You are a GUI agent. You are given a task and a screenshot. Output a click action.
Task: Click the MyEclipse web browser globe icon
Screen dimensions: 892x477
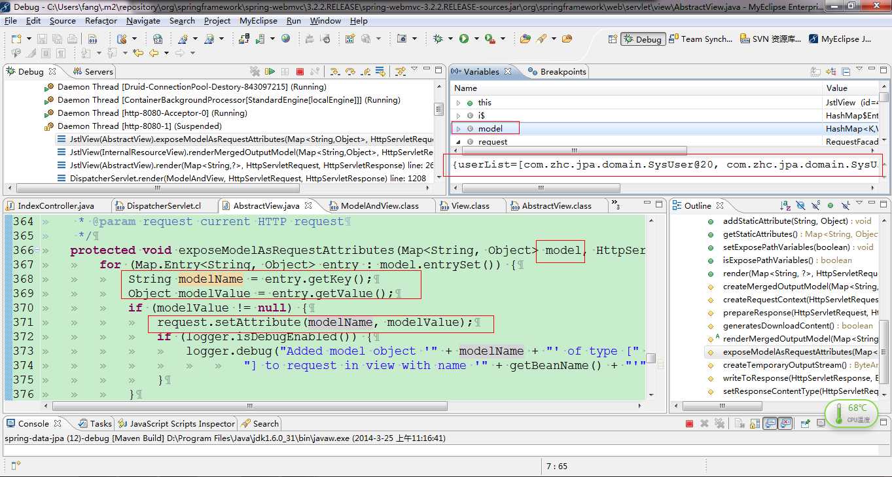[x=286, y=39]
